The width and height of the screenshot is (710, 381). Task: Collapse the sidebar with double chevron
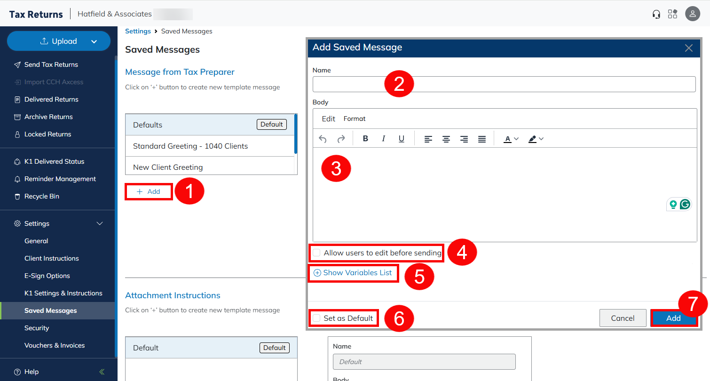point(102,372)
